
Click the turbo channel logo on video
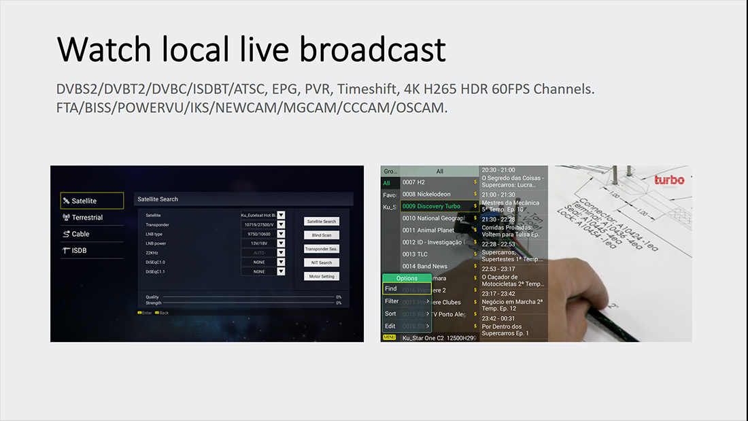coord(669,180)
